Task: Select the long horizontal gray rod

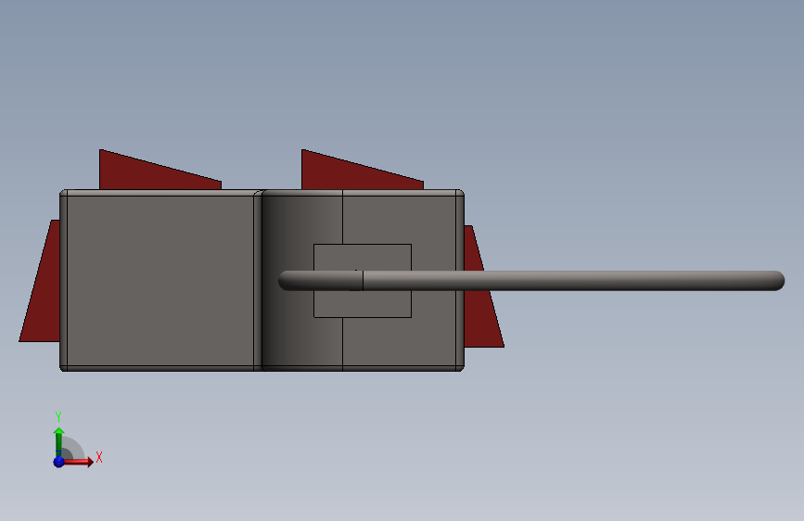Action: coord(531,281)
